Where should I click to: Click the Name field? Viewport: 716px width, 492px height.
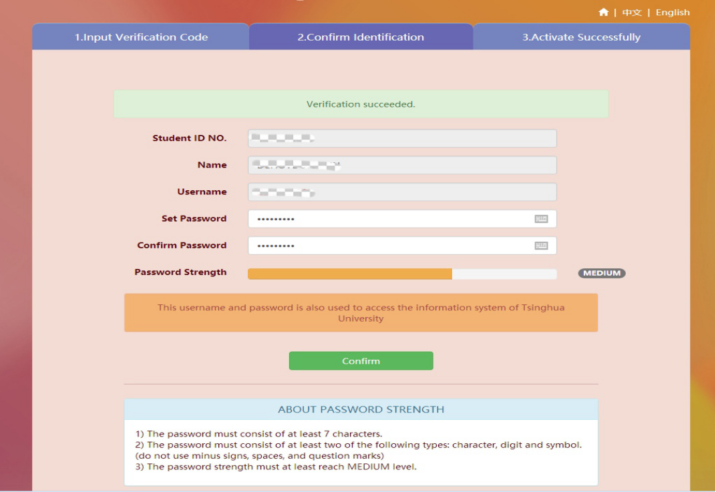[x=402, y=165]
